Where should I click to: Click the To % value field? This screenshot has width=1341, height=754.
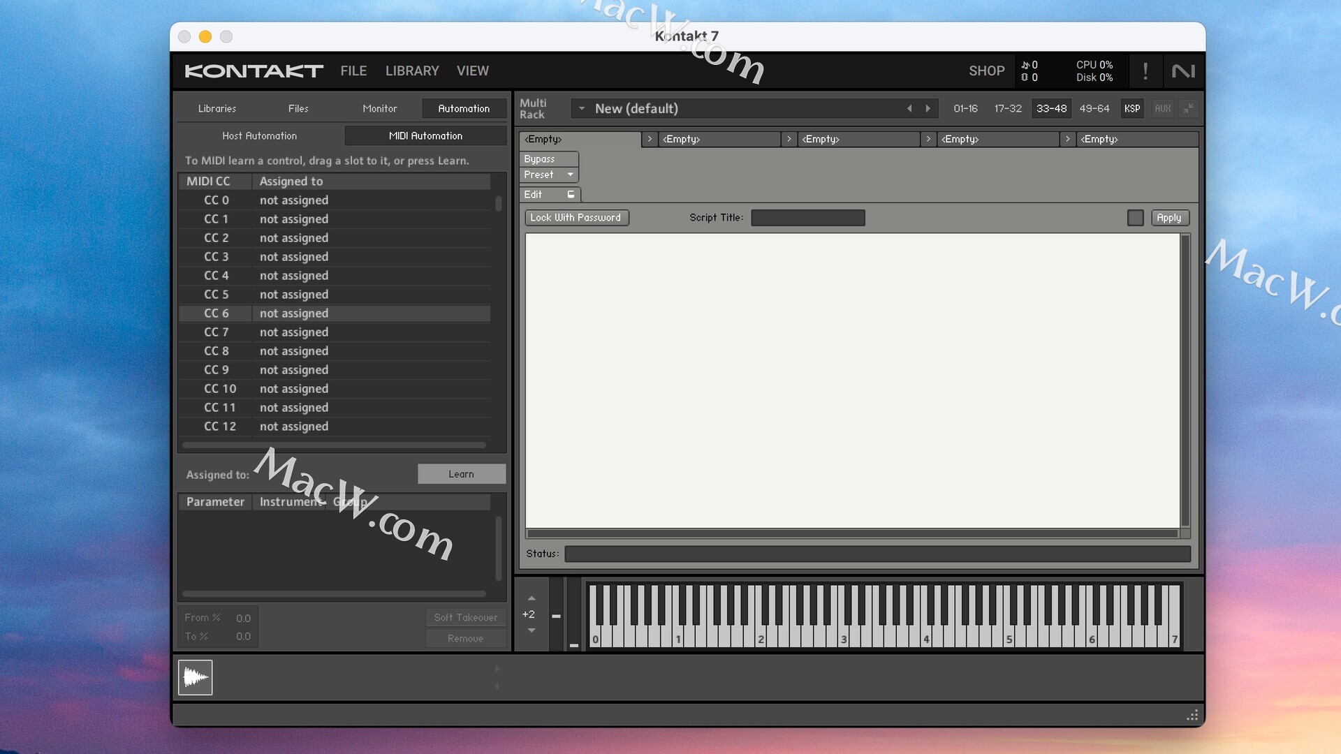(243, 636)
